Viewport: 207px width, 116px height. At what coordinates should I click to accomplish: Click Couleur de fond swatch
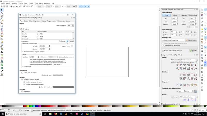58,75
